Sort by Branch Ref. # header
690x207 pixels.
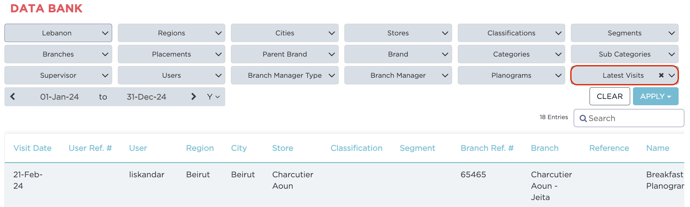(x=487, y=148)
